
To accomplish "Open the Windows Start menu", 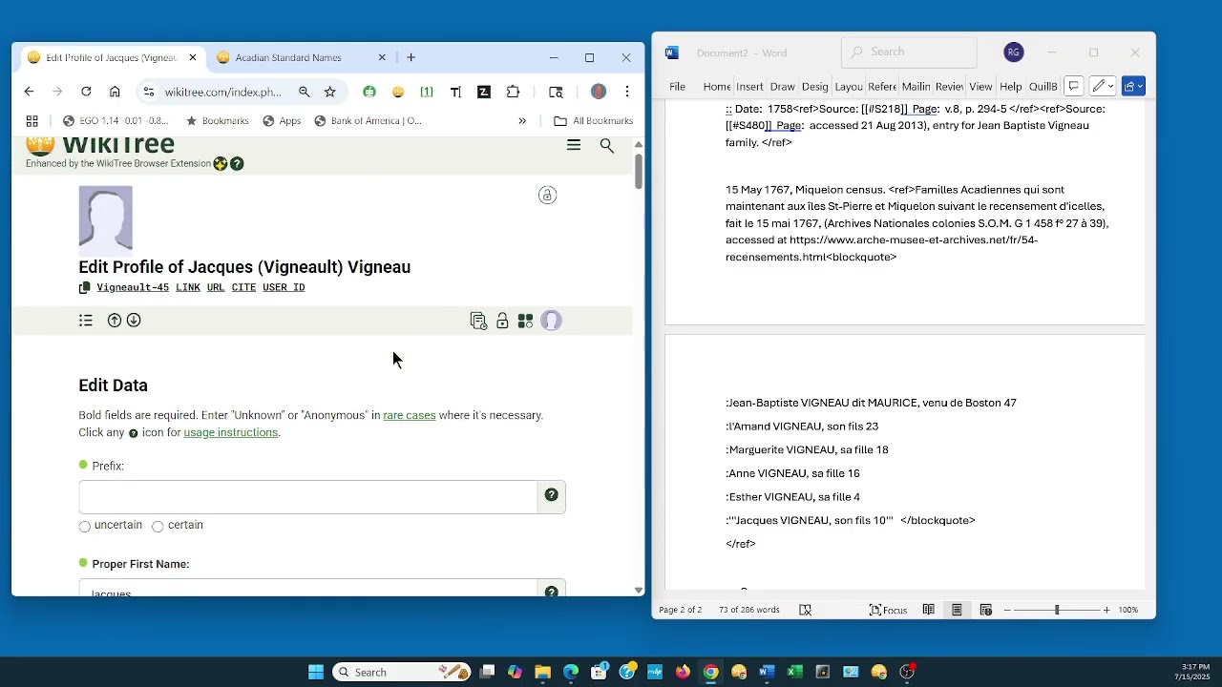I will (x=316, y=672).
